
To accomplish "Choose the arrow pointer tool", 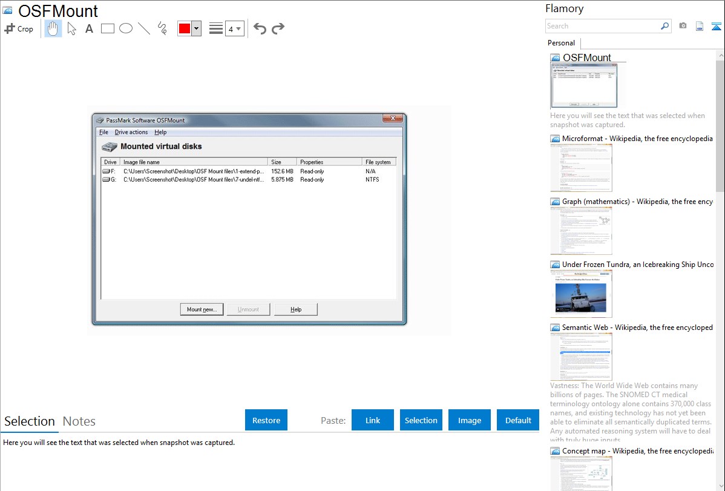I will (x=71, y=28).
